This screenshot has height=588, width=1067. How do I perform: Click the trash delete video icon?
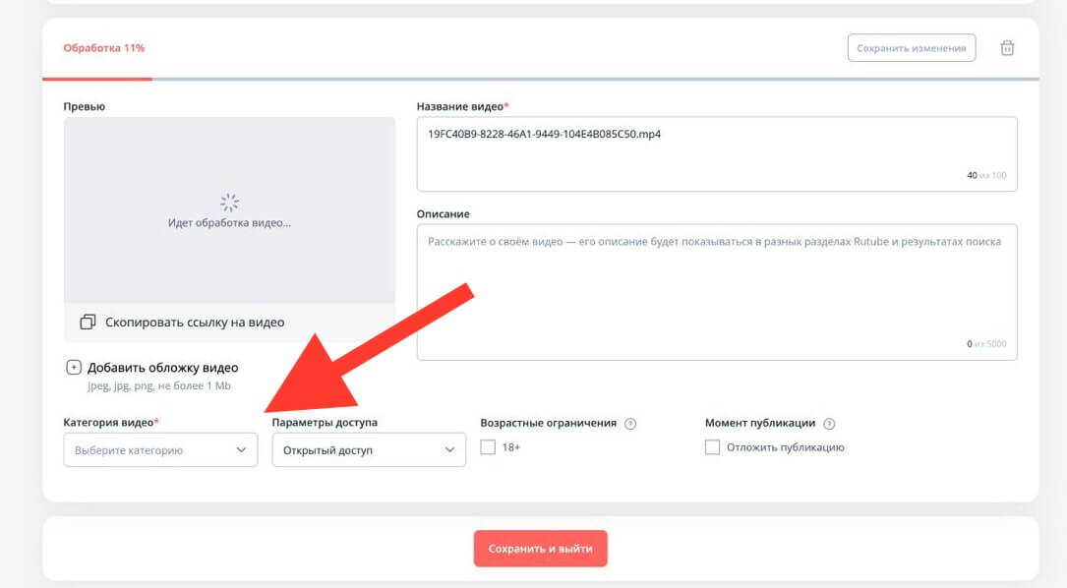(x=1007, y=48)
